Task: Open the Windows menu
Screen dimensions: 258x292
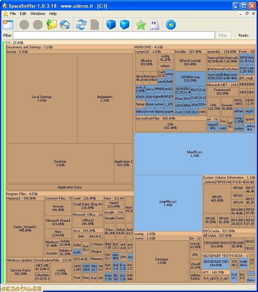Action: (38, 14)
